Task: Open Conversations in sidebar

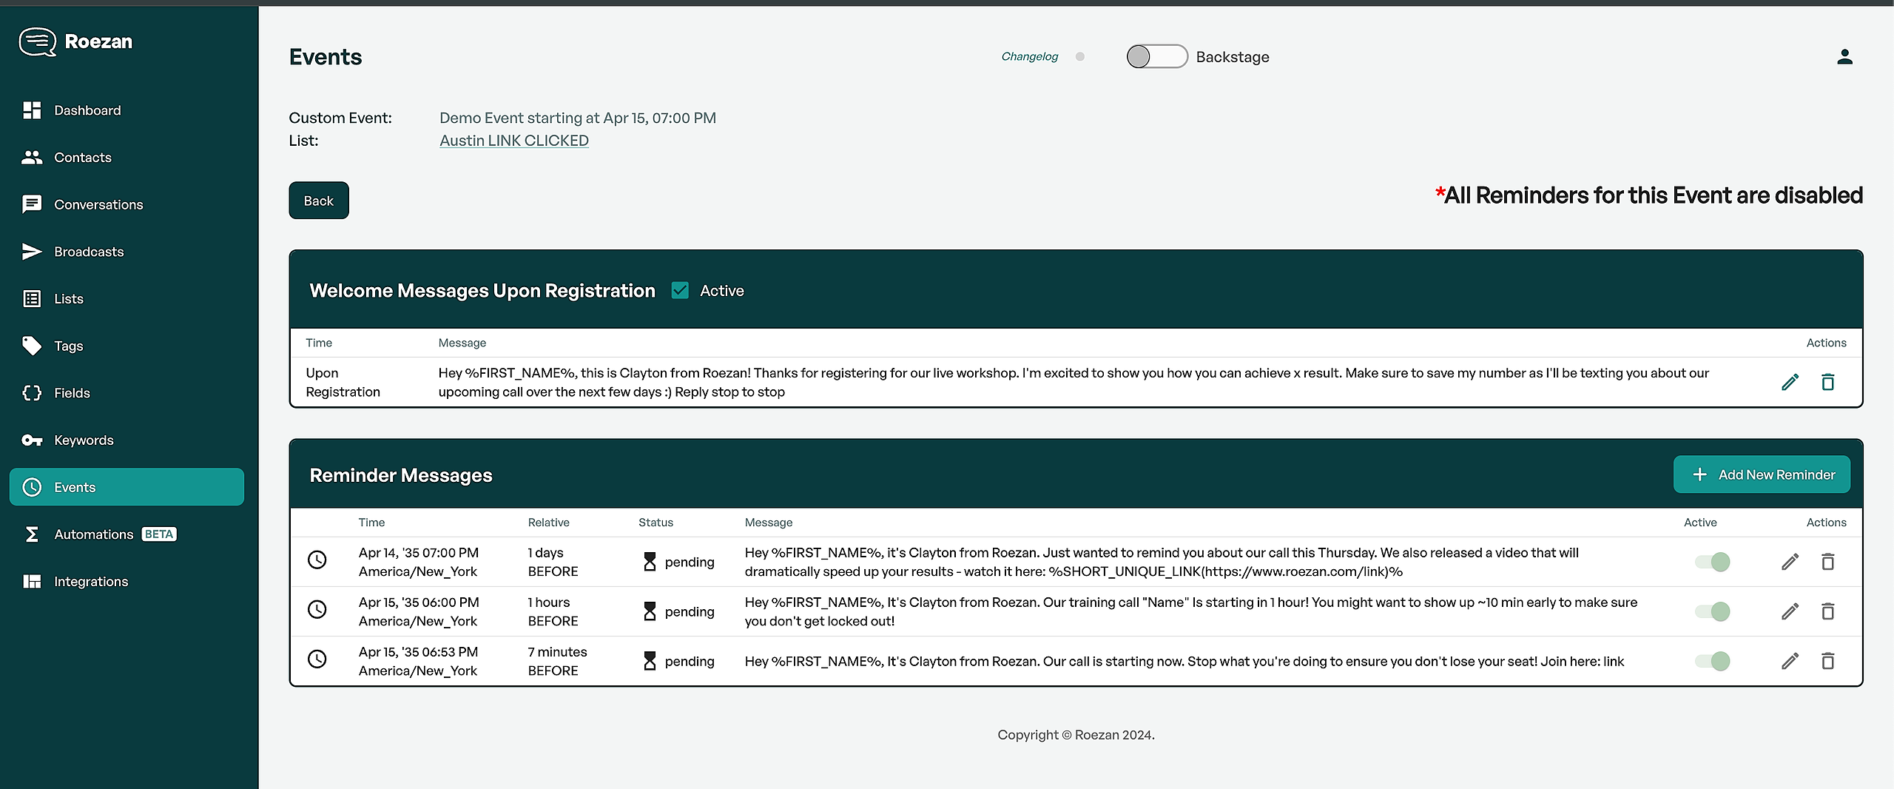Action: (127, 204)
